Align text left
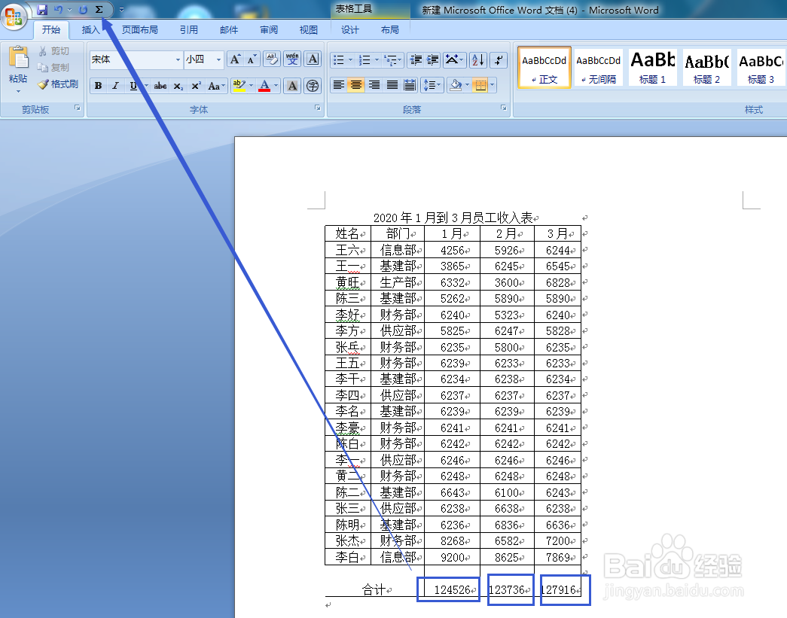Screen dimensions: 787x618 [339, 85]
